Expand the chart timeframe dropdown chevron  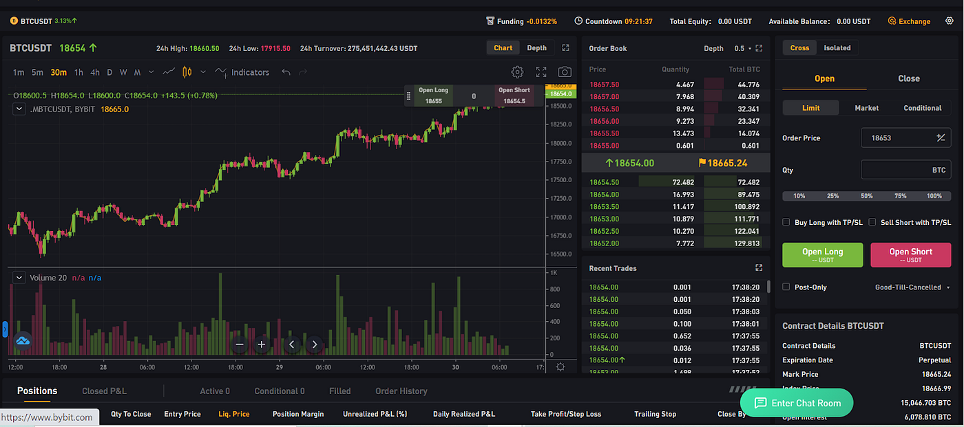coord(151,72)
